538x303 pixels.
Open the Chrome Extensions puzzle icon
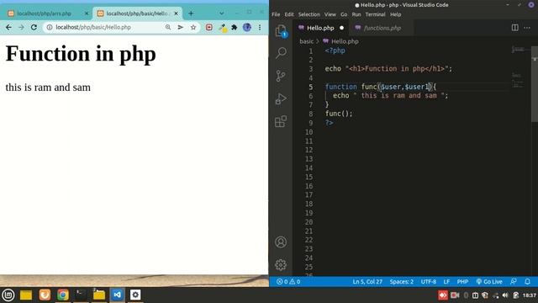235,27
